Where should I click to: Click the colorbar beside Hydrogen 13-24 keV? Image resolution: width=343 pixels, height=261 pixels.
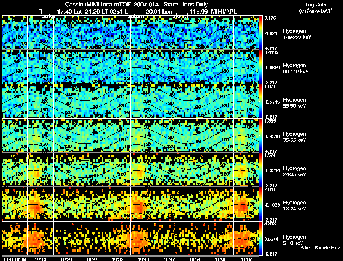[x=261, y=204]
